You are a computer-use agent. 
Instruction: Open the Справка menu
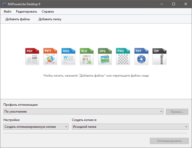pos(48,12)
